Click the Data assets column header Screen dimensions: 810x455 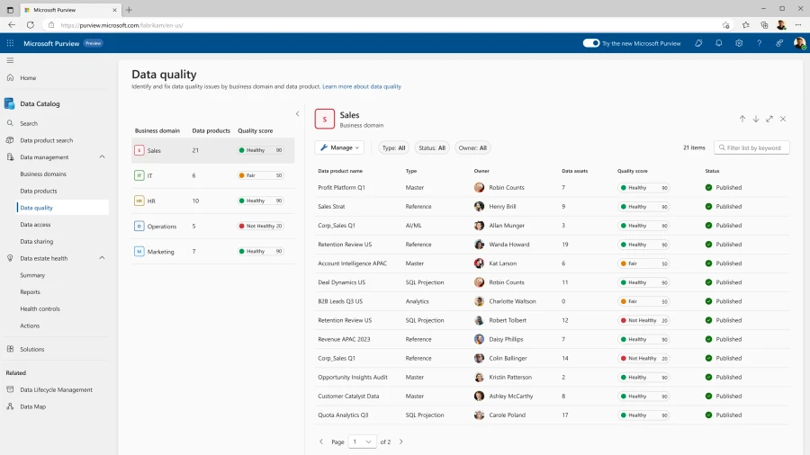[x=574, y=171]
